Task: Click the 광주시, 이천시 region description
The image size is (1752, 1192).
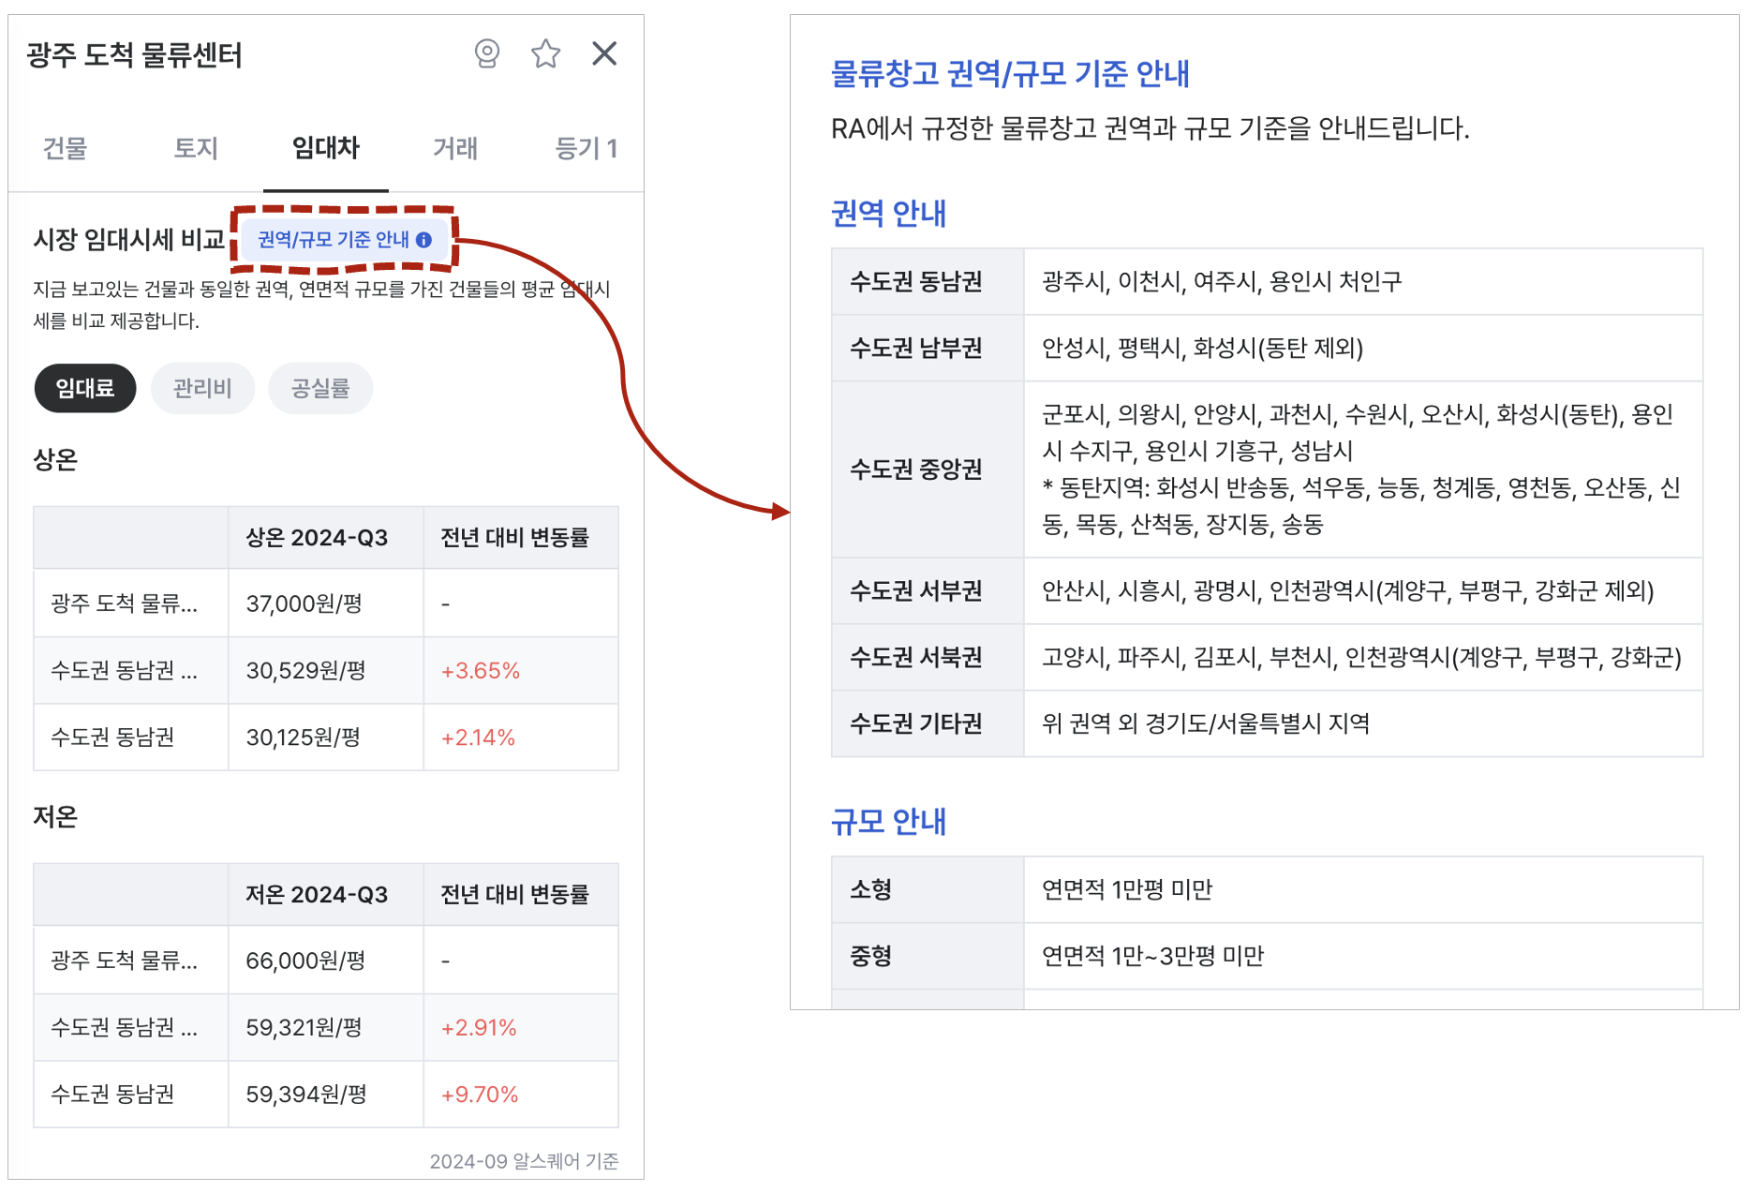Action: click(x=1222, y=282)
